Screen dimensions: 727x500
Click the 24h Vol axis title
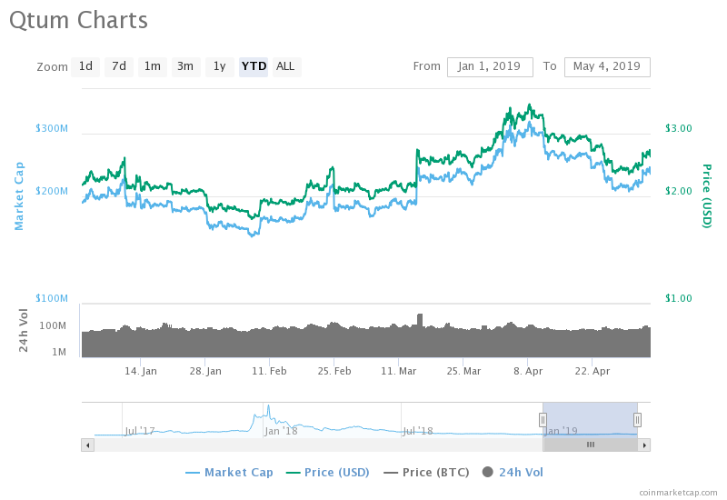pos(24,330)
